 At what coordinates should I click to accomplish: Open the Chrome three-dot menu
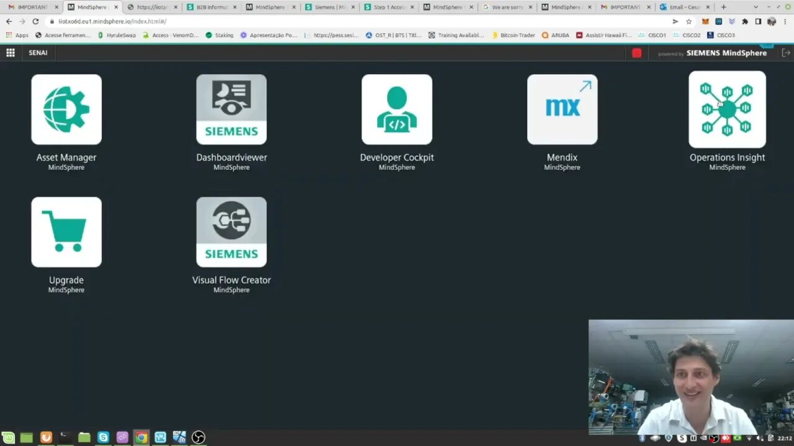pos(785,21)
